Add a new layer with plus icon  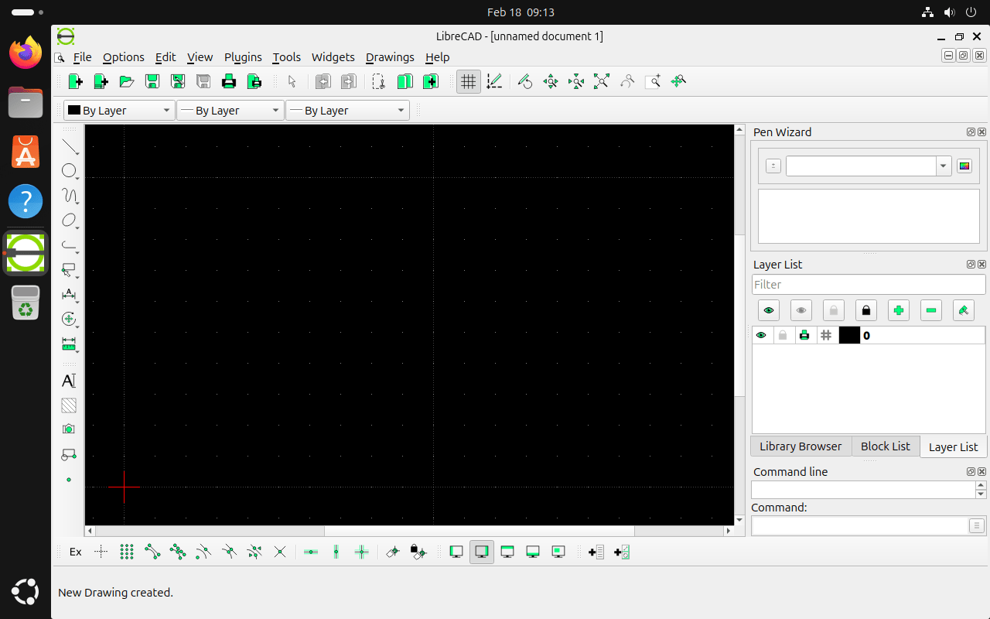(x=898, y=310)
